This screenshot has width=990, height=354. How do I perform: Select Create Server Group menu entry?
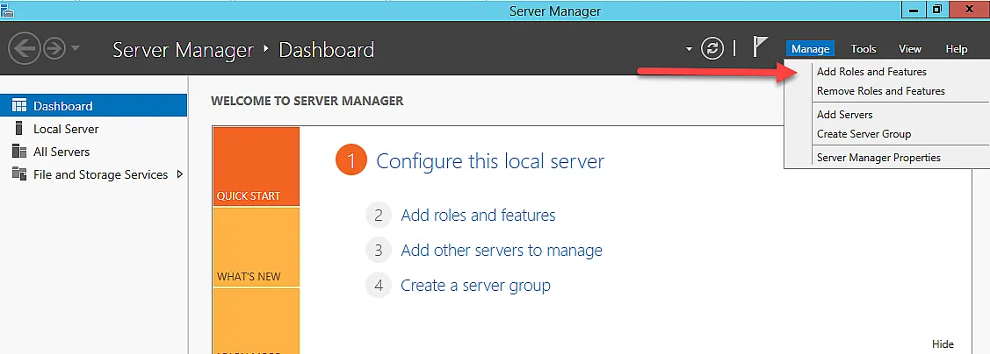pyautogui.click(x=864, y=133)
